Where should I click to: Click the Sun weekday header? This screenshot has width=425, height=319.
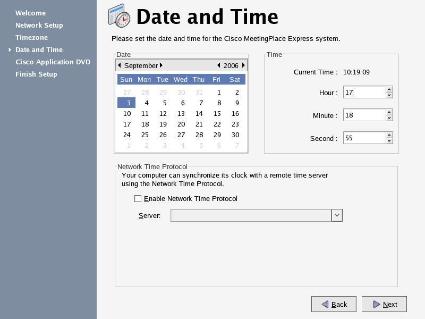coord(126,79)
